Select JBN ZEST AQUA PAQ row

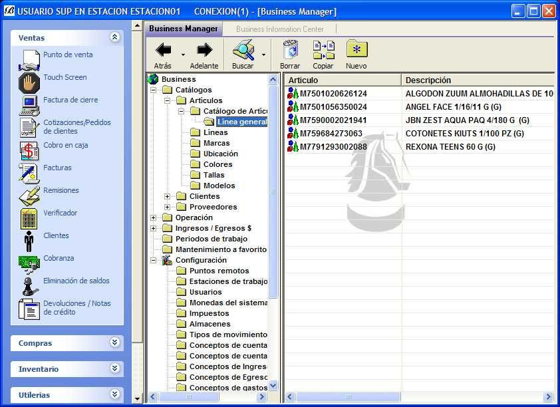(420, 120)
